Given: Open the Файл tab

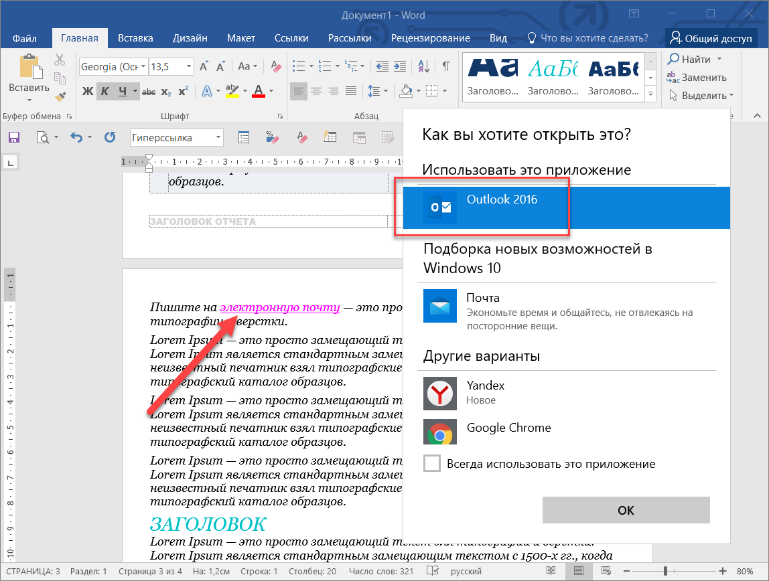Looking at the screenshot, I should coord(25,38).
